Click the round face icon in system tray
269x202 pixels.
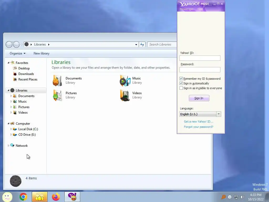click(x=230, y=197)
